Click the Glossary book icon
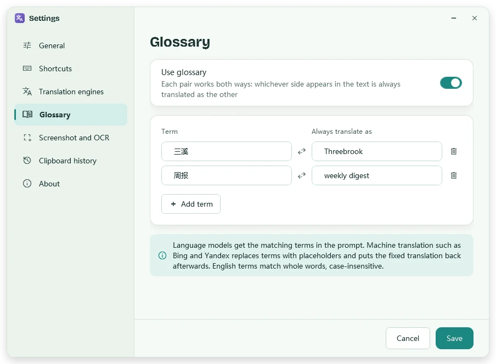The image size is (496, 364). click(x=27, y=115)
